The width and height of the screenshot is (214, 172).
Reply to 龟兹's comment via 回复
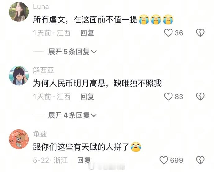84,160
